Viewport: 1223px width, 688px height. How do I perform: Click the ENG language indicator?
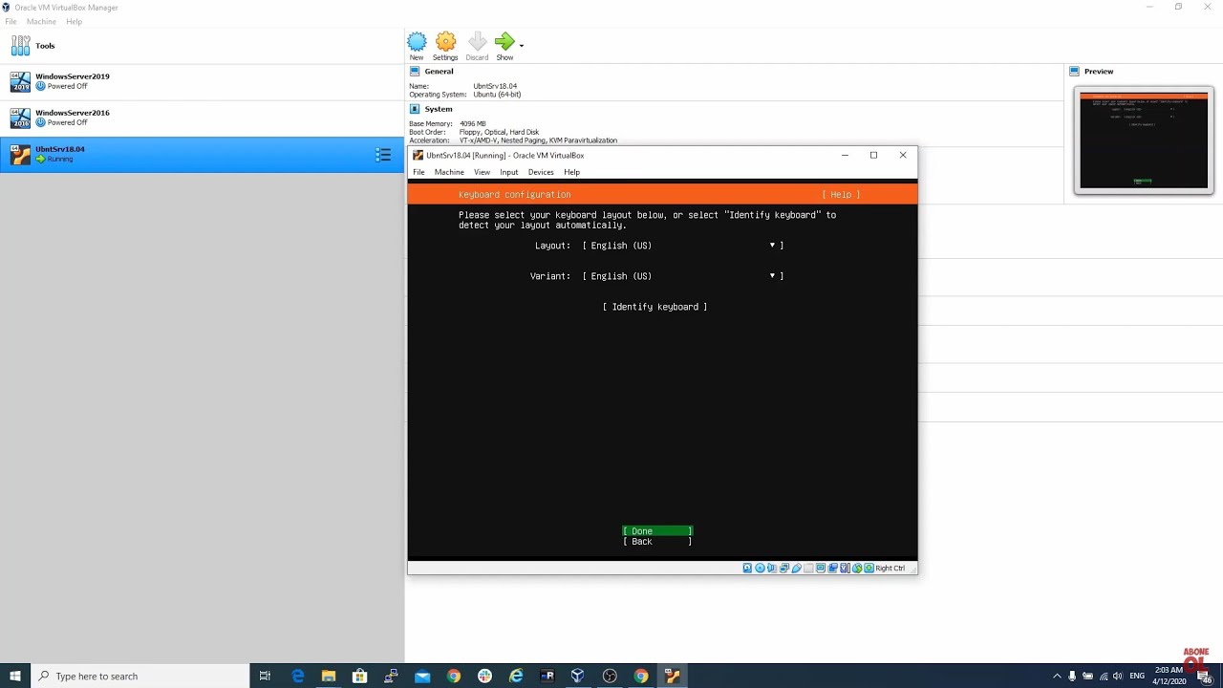pyautogui.click(x=1137, y=676)
